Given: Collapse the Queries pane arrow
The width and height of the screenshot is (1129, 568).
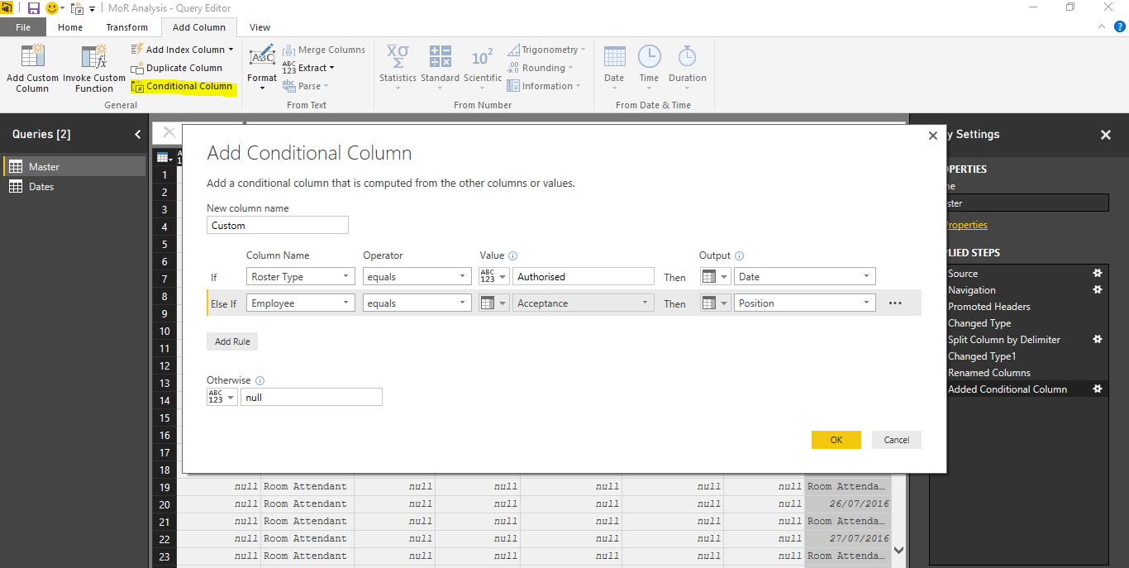Looking at the screenshot, I should click(137, 134).
